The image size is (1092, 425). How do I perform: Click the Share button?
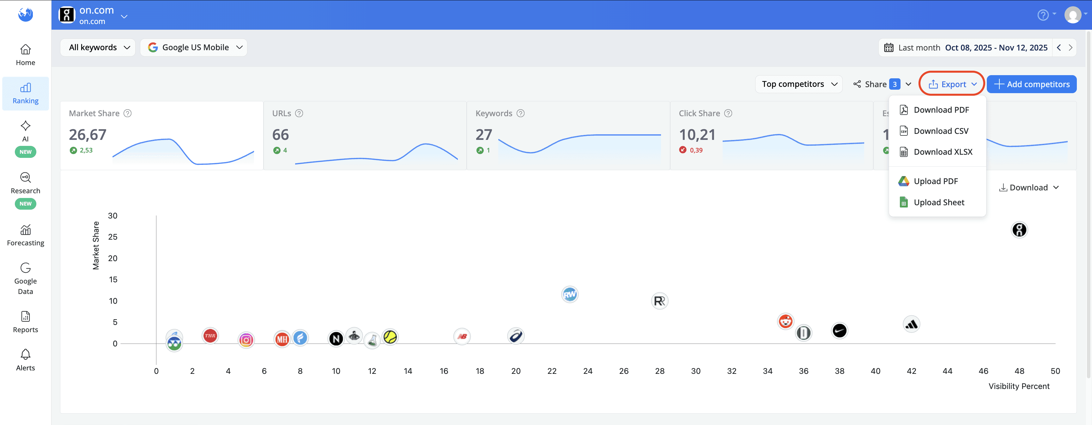[x=876, y=84]
